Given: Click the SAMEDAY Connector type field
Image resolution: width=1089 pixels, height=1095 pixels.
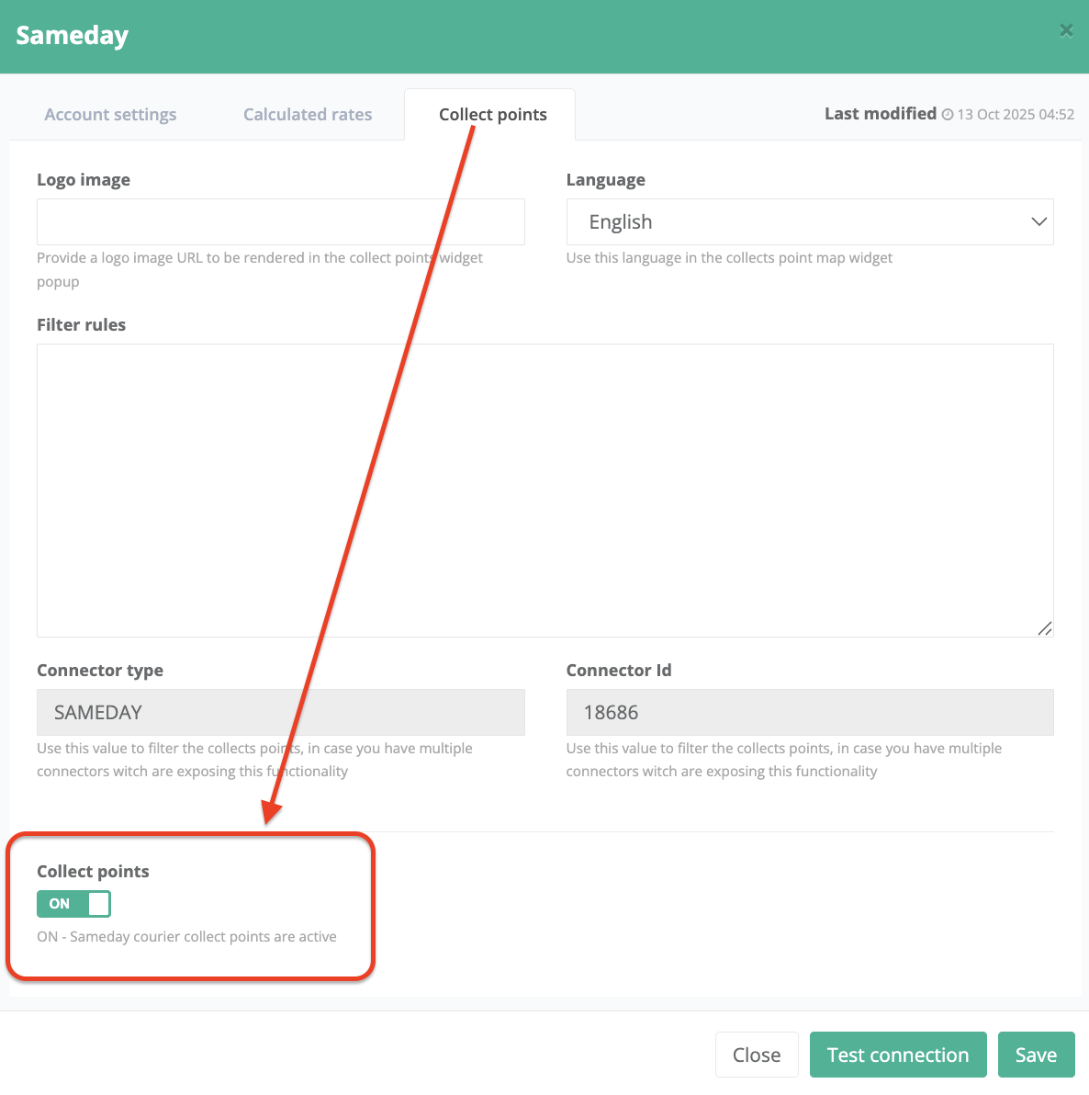Looking at the screenshot, I should point(280,712).
